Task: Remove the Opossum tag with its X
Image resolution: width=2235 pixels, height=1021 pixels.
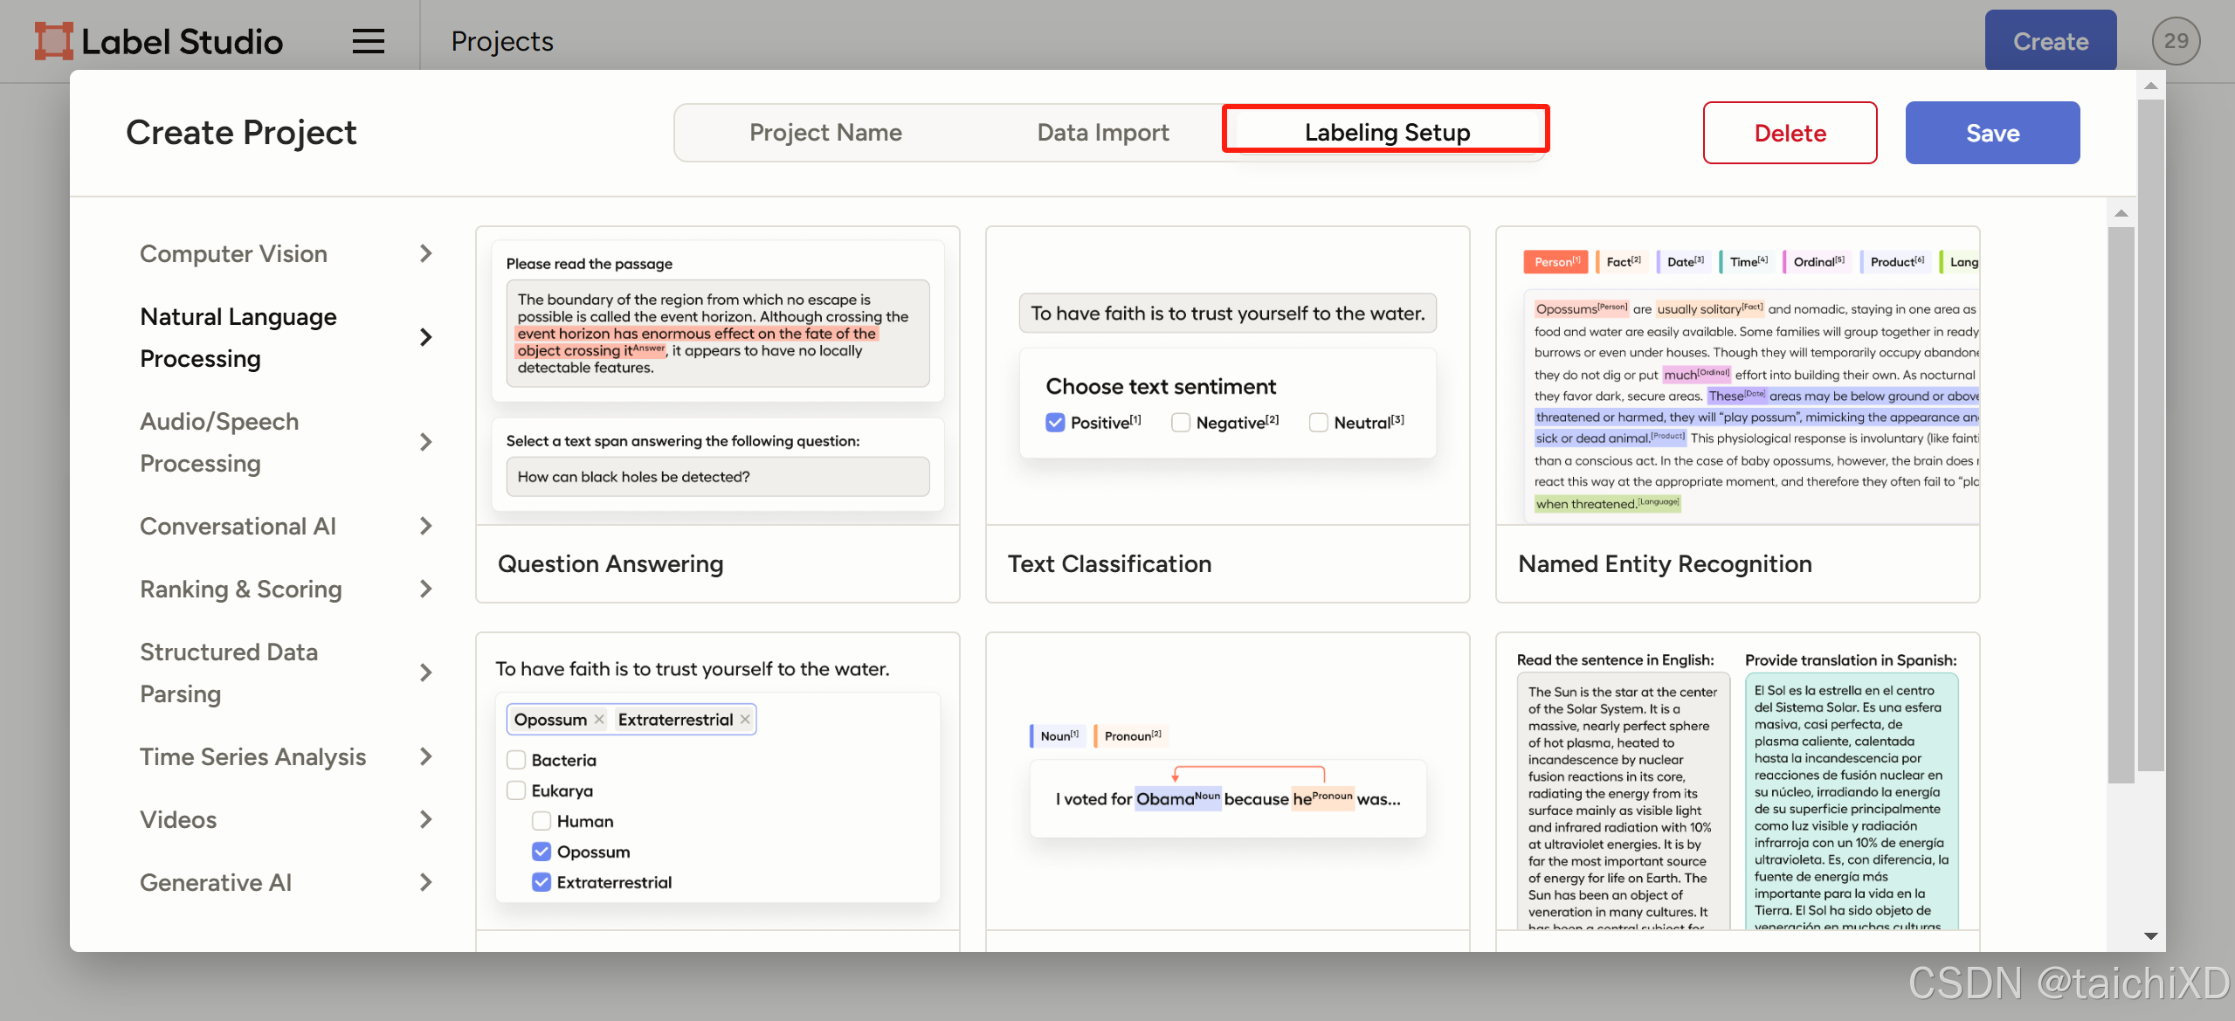Action: (x=599, y=720)
